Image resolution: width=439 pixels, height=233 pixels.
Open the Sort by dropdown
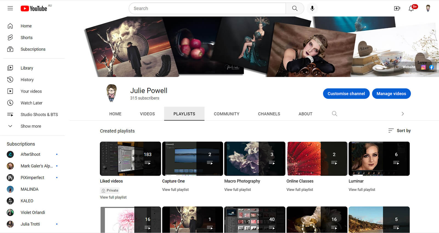399,131
